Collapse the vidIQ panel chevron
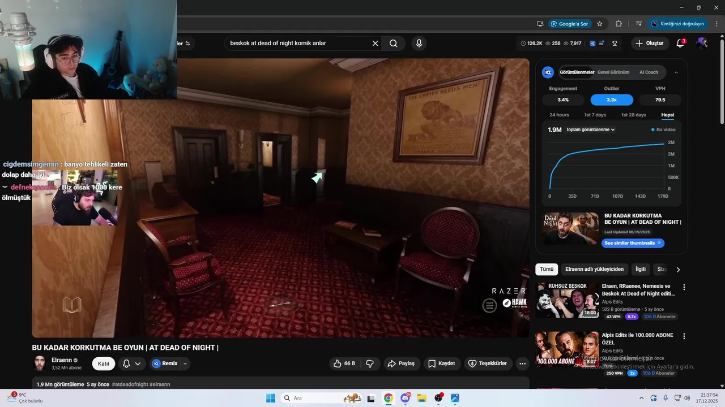725x407 pixels. click(676, 72)
